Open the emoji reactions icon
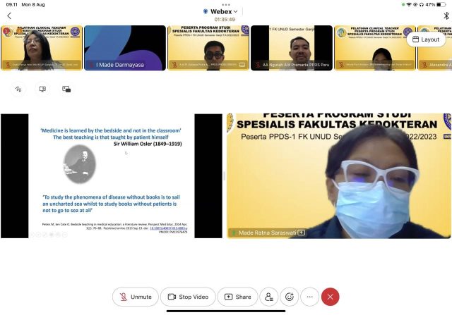Screen dimensions: 452x315 click(x=289, y=297)
